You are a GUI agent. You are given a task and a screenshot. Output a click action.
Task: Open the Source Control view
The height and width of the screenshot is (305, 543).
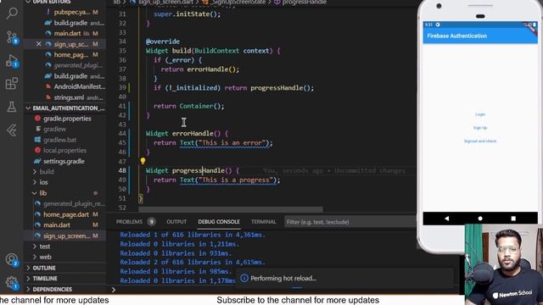point(12,36)
